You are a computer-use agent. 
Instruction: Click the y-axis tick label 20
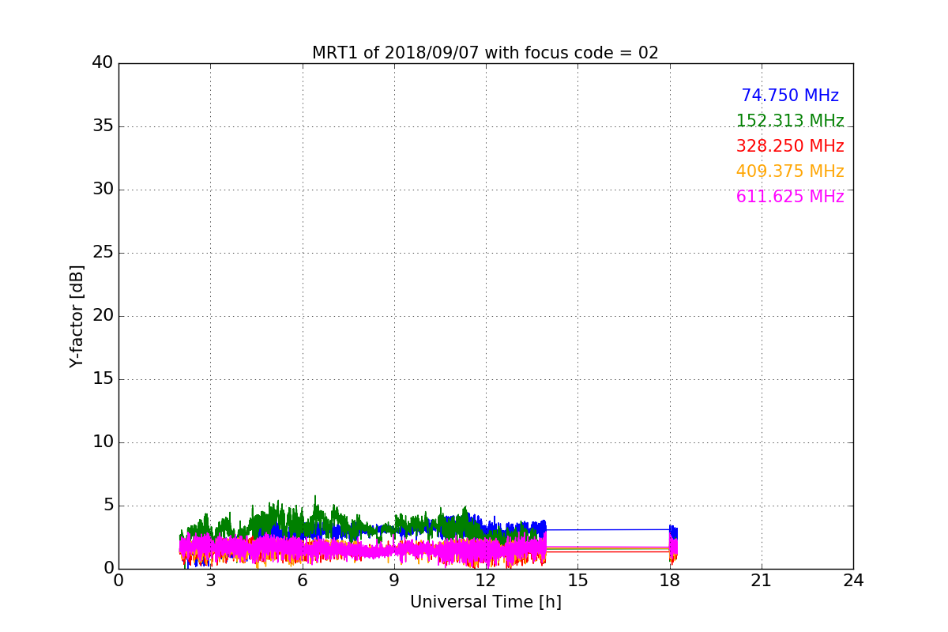coord(103,316)
